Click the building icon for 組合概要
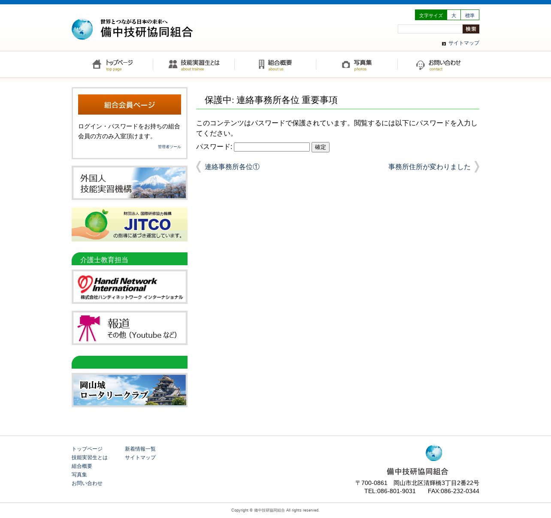Screen dimensions: 551x518 (261, 64)
